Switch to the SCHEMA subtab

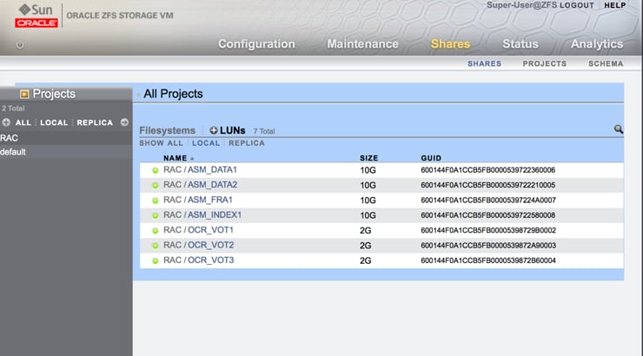606,63
